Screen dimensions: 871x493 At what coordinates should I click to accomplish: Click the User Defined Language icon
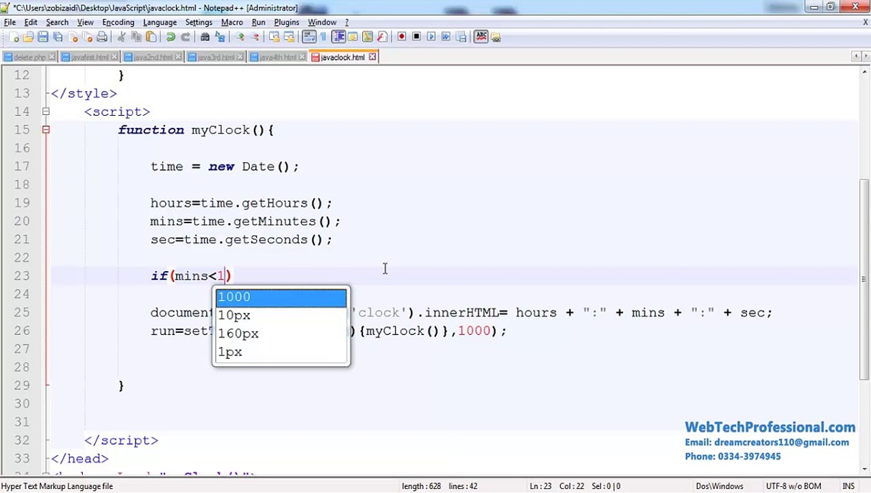(353, 37)
